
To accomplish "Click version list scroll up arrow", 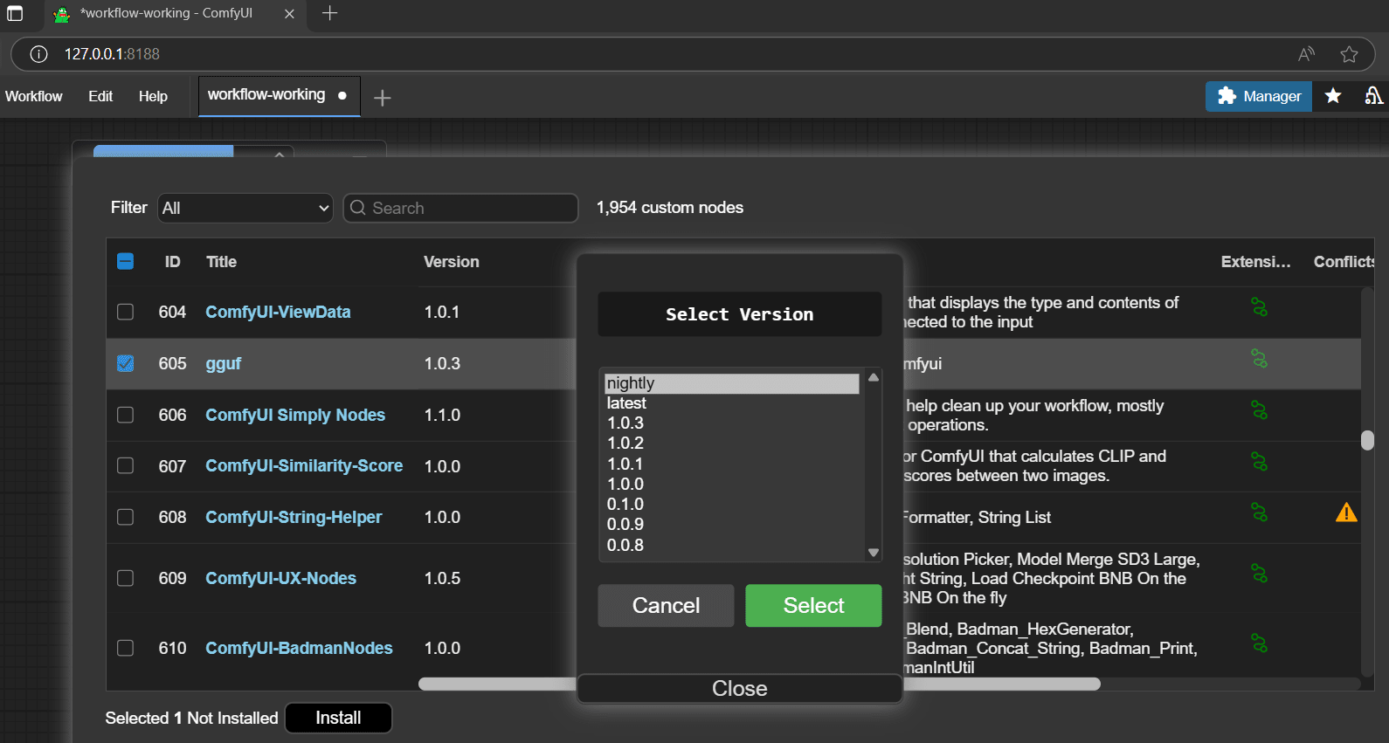I will [x=874, y=377].
